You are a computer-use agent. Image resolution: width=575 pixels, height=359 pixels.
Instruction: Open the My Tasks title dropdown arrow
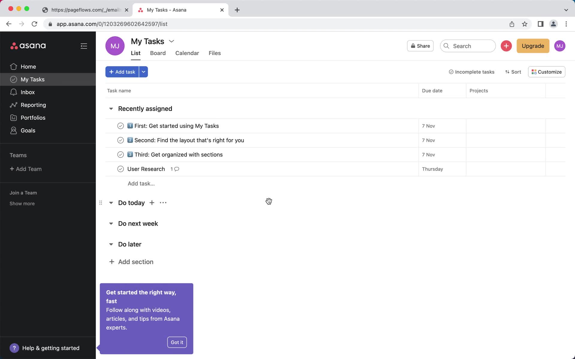coord(171,41)
